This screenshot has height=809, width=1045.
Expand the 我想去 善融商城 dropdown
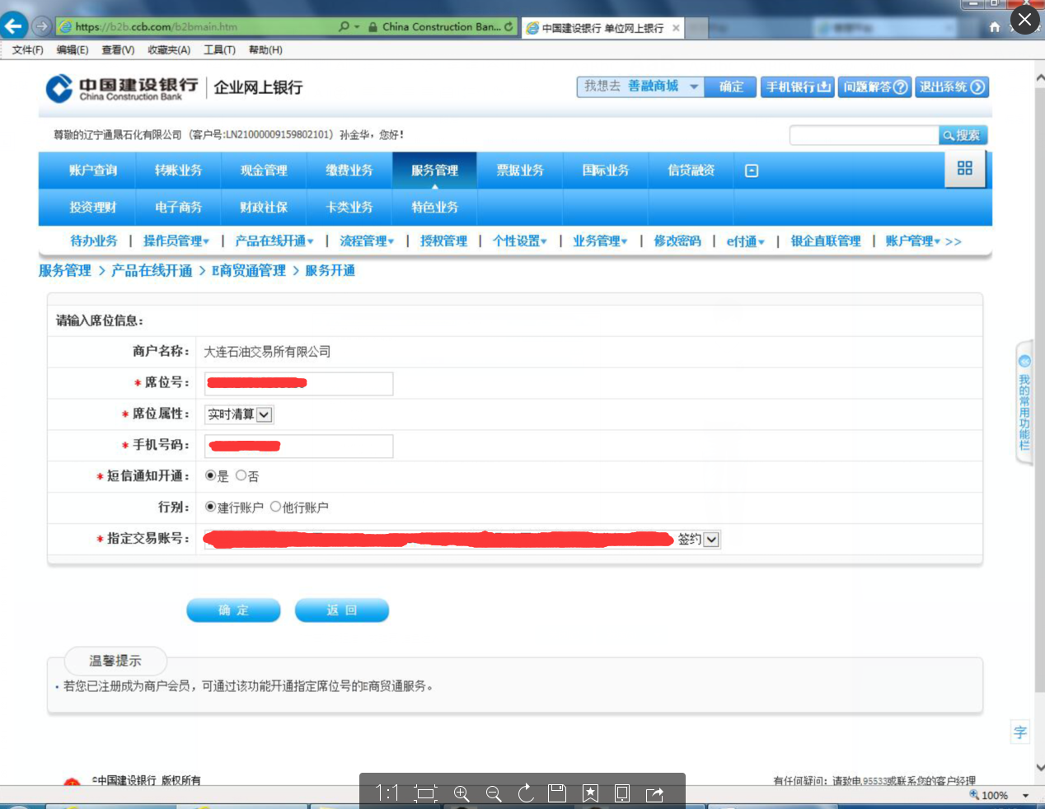click(694, 87)
